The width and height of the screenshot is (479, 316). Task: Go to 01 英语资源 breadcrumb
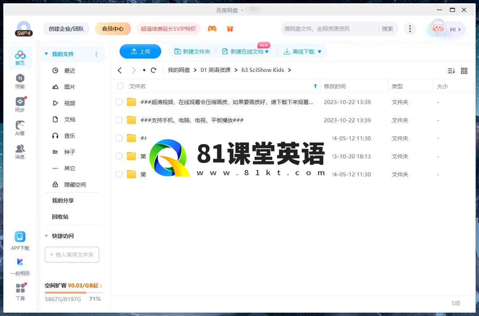tap(215, 70)
